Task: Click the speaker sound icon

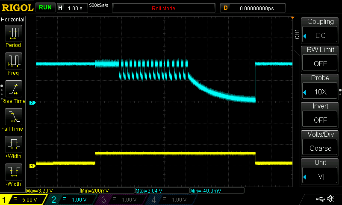Action: [330, 199]
